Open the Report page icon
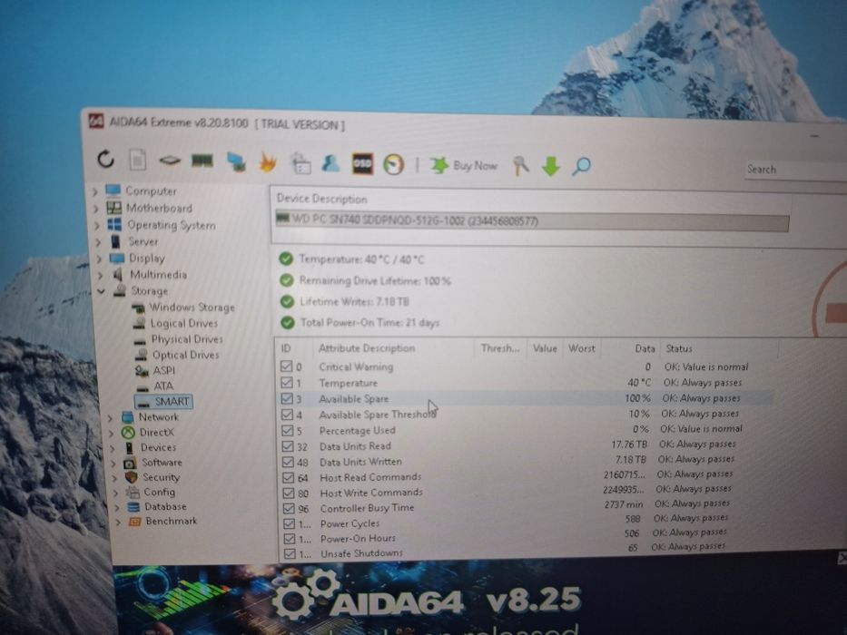The image size is (847, 635). coord(137,160)
